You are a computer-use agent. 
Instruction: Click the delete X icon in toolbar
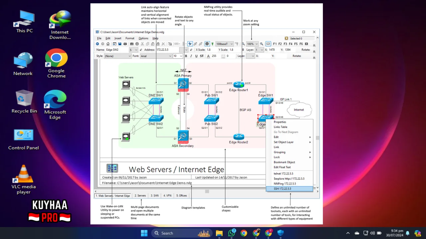[x=163, y=44]
